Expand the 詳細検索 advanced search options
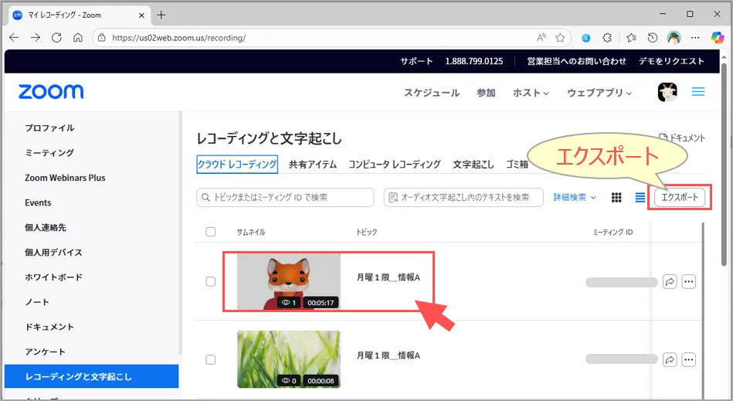 click(x=575, y=197)
